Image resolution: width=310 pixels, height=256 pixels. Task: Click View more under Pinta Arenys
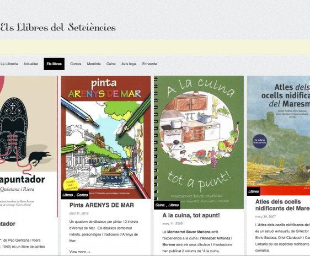coord(79,252)
